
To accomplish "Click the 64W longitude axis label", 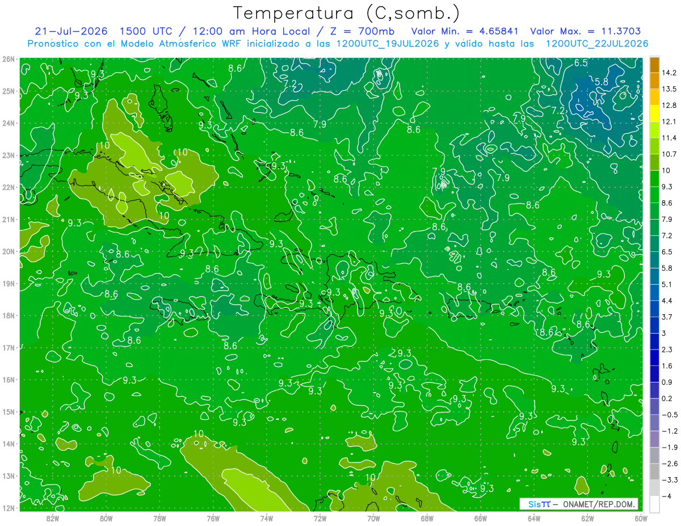I will [x=534, y=517].
